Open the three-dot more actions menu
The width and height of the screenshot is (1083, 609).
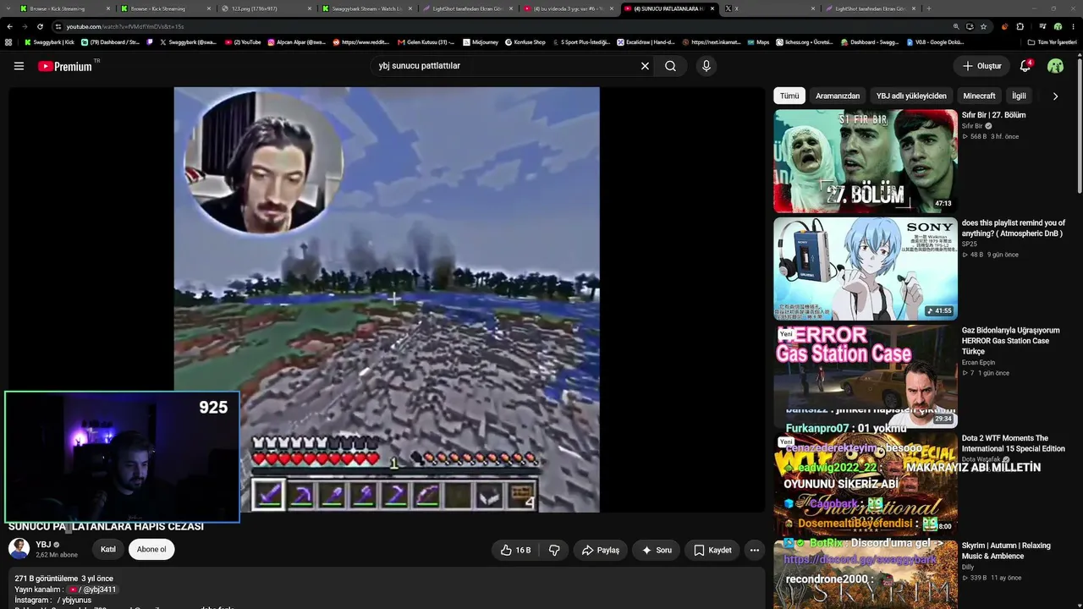pyautogui.click(x=755, y=550)
